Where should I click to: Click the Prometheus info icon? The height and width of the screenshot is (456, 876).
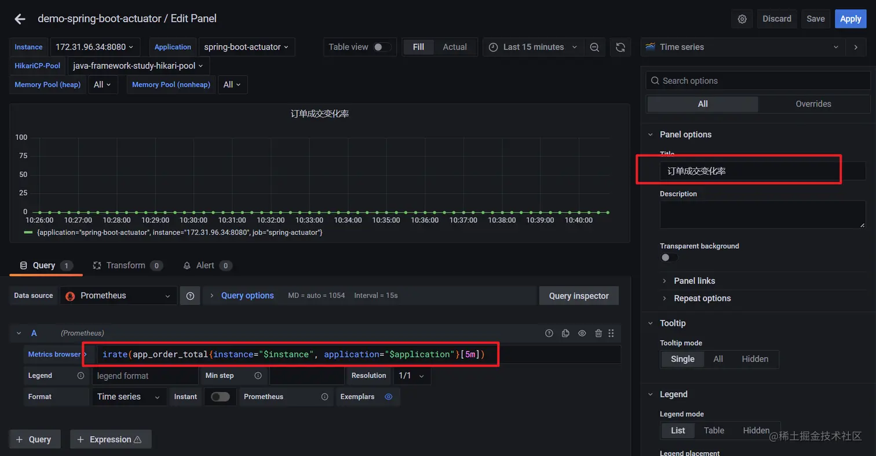point(324,396)
